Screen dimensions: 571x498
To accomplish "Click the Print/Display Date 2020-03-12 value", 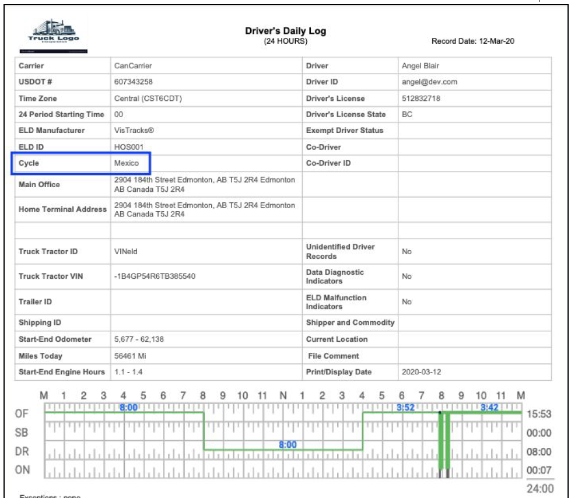I will [x=422, y=372].
